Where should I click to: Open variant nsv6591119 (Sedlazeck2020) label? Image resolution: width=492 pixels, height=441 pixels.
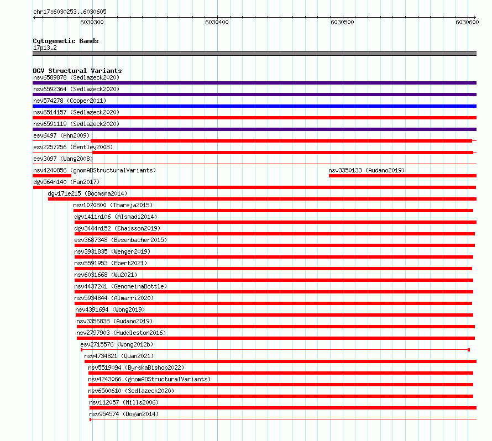tap(76, 124)
